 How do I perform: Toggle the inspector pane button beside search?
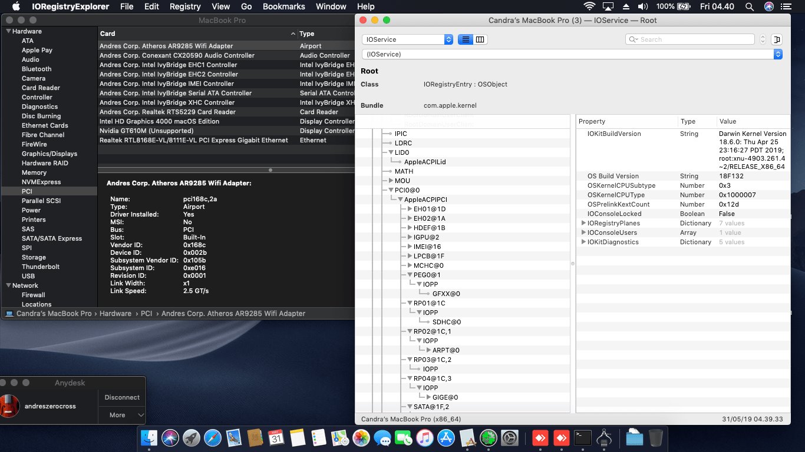click(x=777, y=39)
